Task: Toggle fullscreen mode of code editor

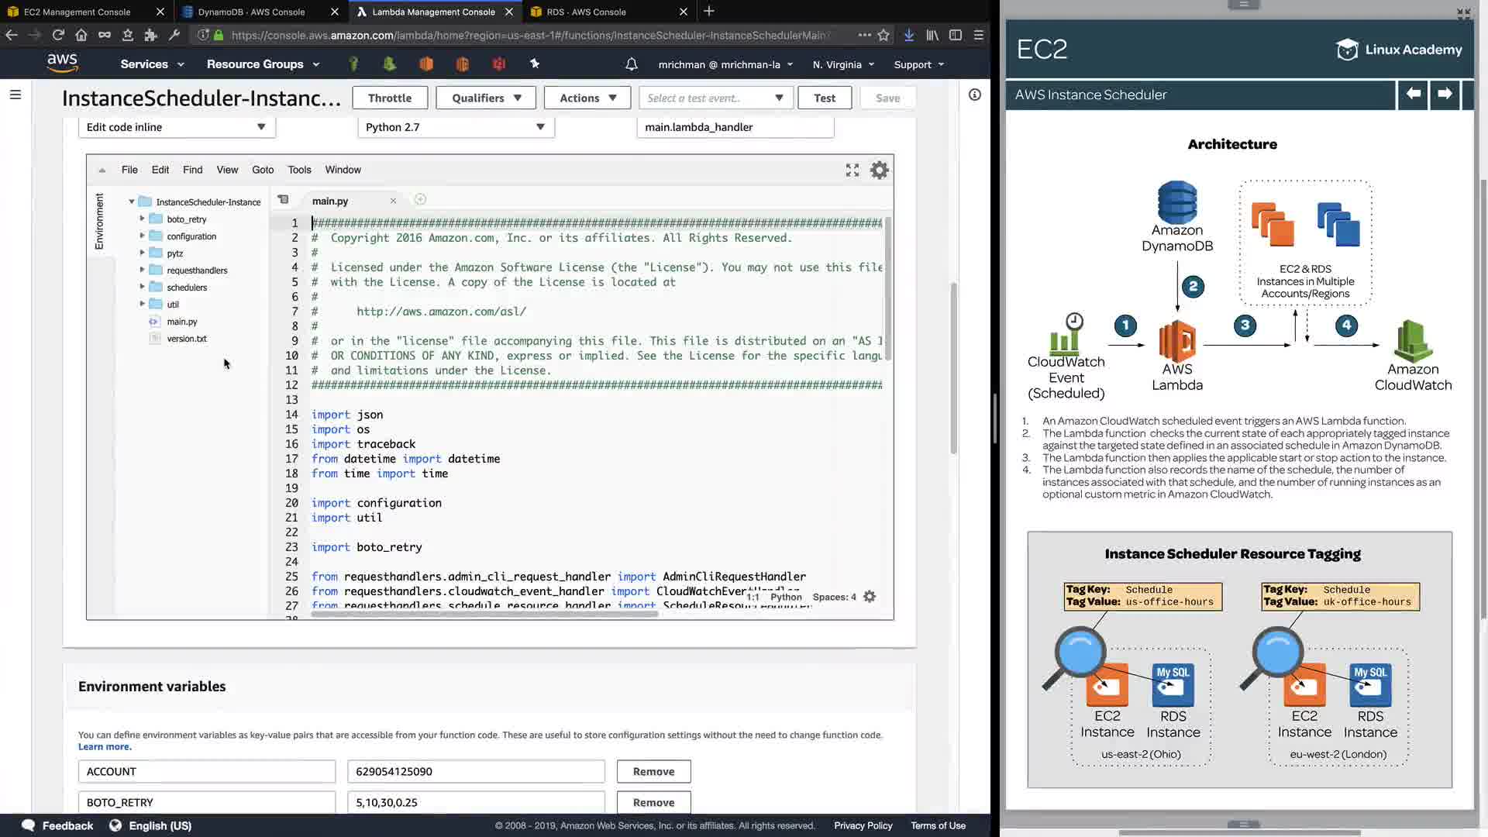Action: click(x=852, y=170)
